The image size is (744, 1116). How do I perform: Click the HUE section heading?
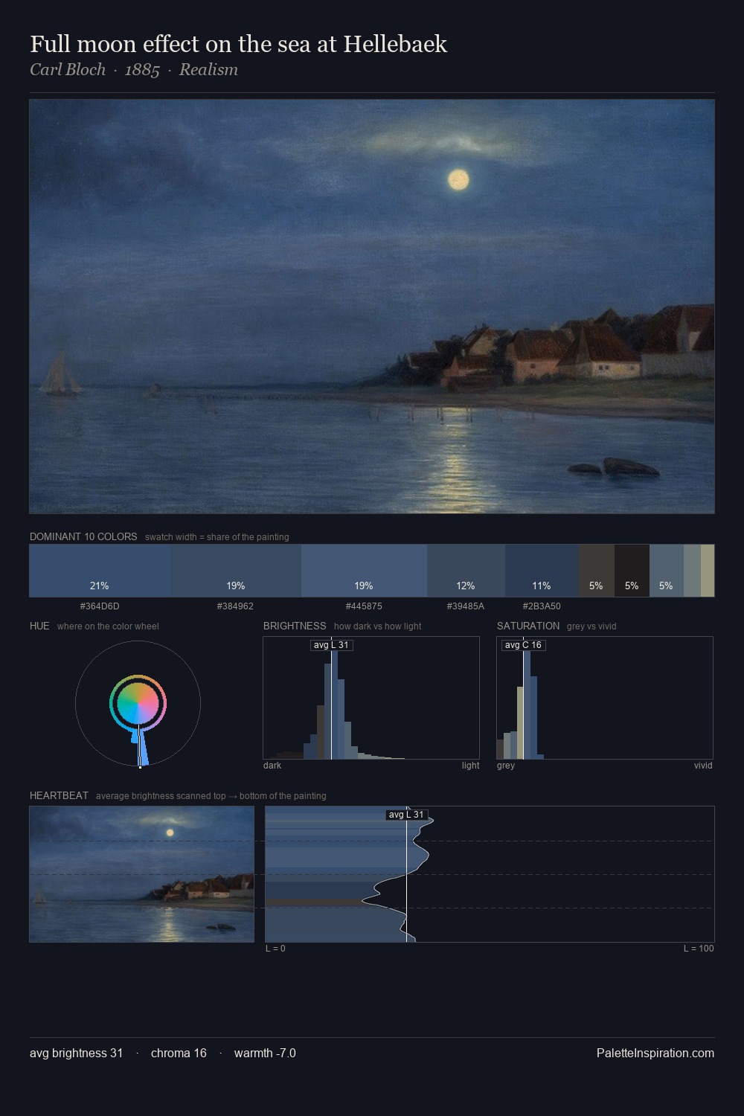click(x=39, y=626)
